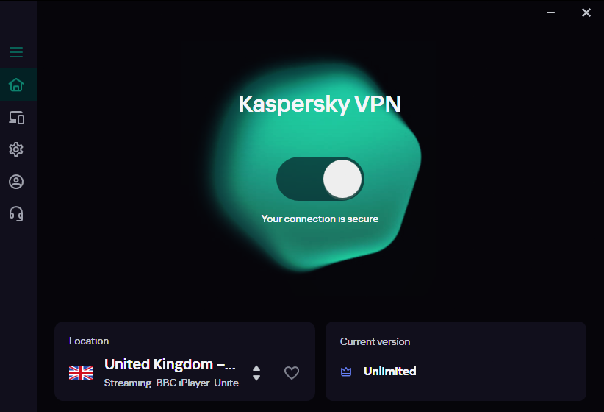604x412 pixels.
Task: Click the Current version panel
Action: click(x=456, y=361)
